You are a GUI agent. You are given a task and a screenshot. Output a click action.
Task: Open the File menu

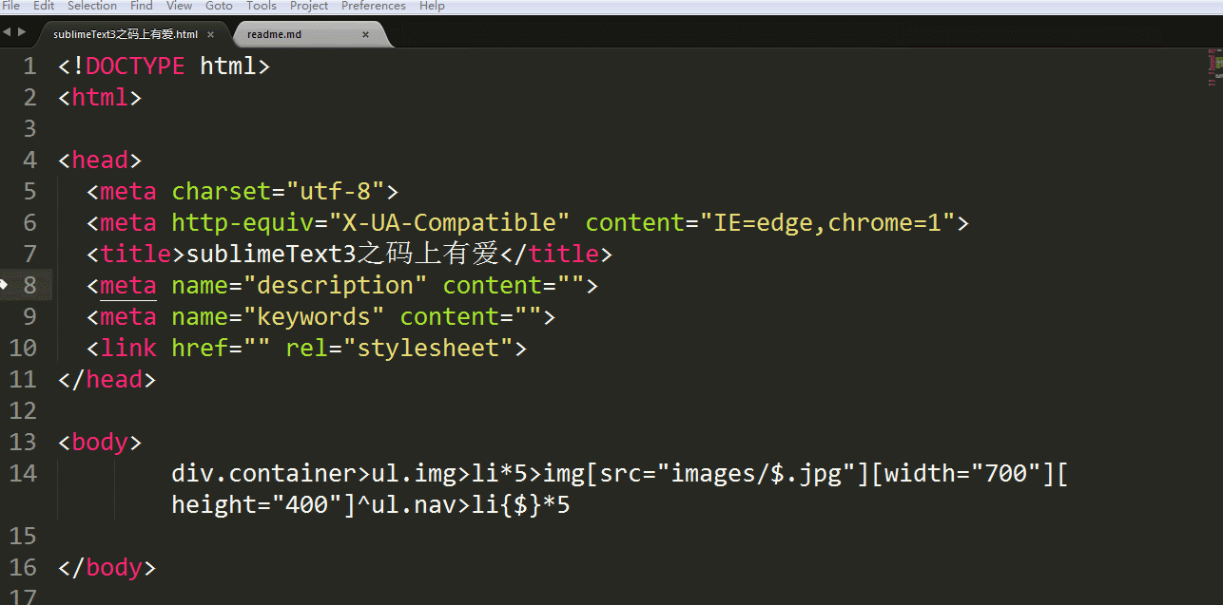[x=11, y=6]
